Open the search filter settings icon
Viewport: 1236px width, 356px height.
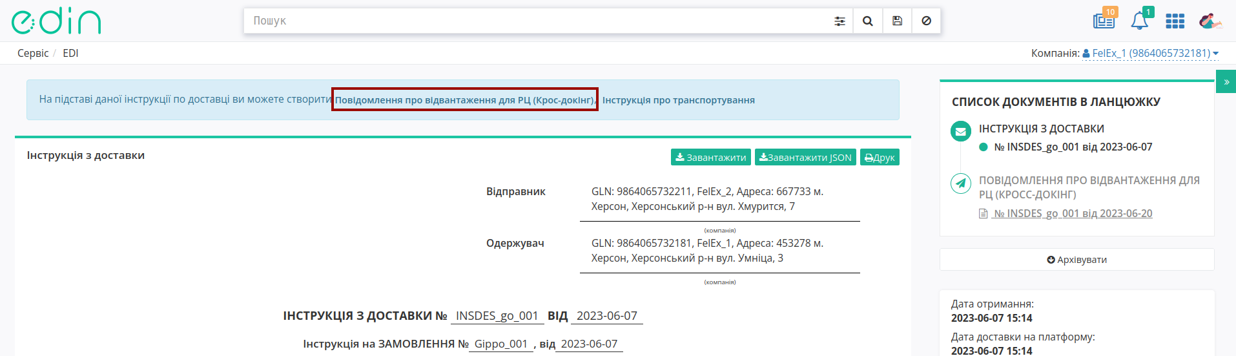coord(839,21)
